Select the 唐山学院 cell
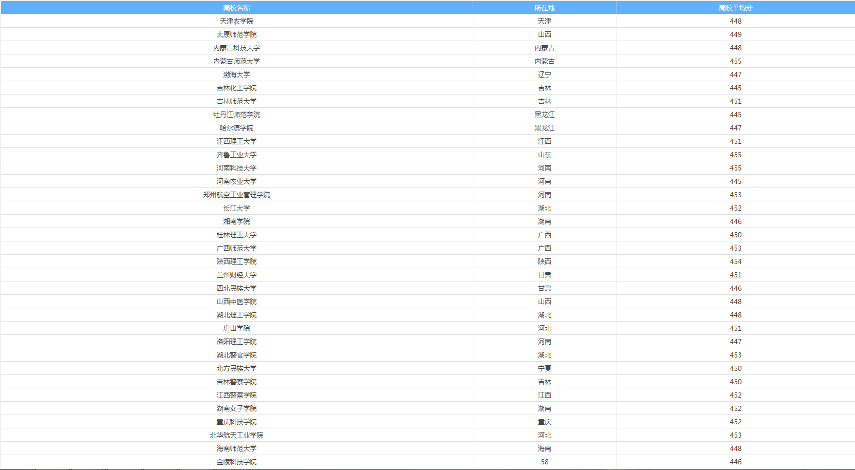The width and height of the screenshot is (855, 470). pyautogui.click(x=236, y=328)
